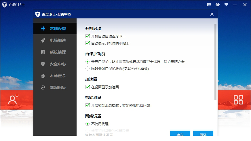
Task: Switch to 电脑加速 tab
Action: (55, 40)
